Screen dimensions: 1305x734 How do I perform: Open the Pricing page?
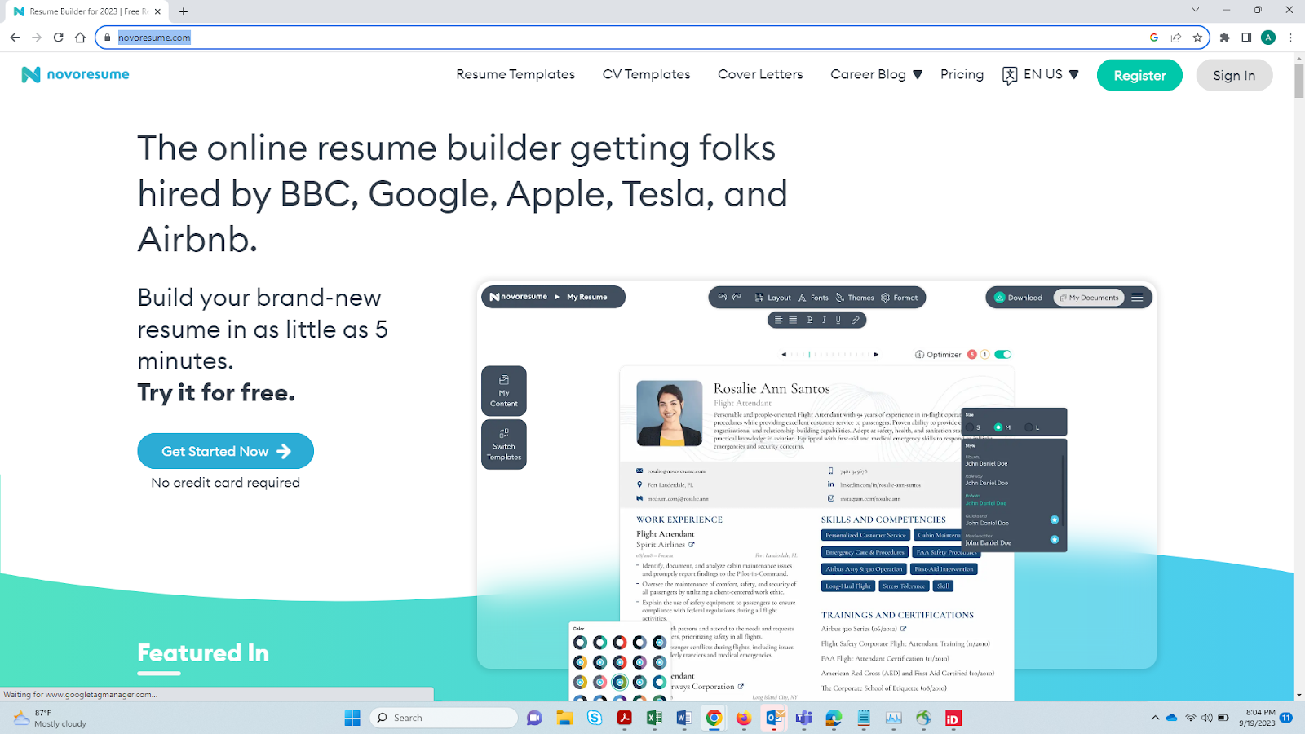pos(962,74)
